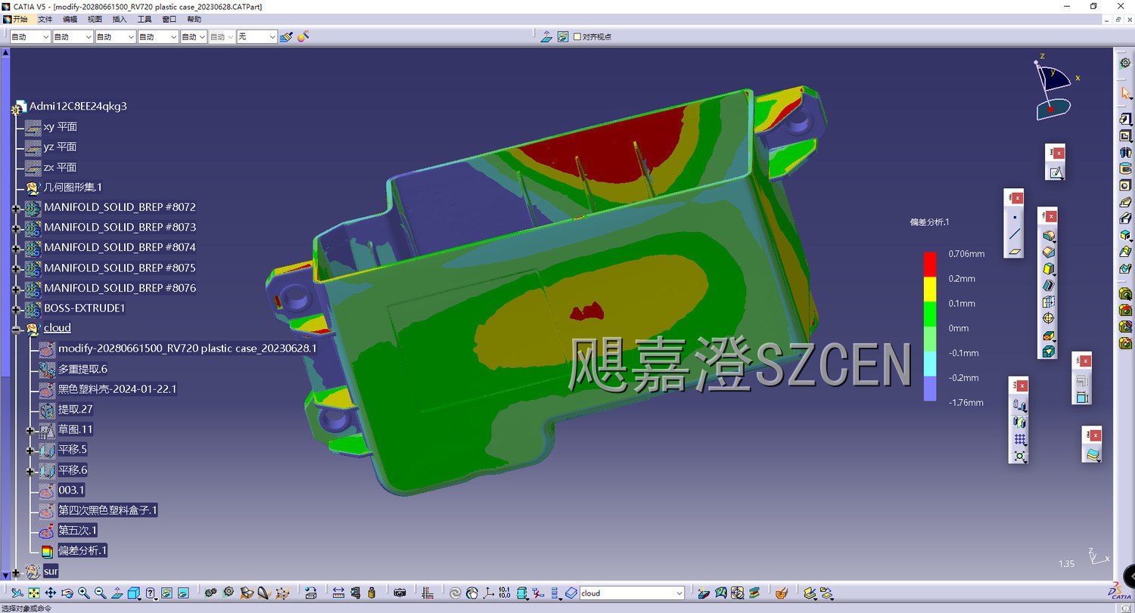Click the Update gears icon in bottom toolbar
This screenshot has height=613, width=1135.
pos(210,593)
